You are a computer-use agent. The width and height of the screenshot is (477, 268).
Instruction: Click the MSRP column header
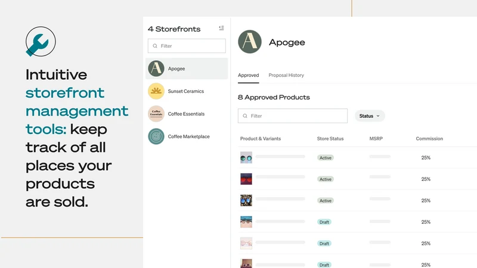click(376, 139)
